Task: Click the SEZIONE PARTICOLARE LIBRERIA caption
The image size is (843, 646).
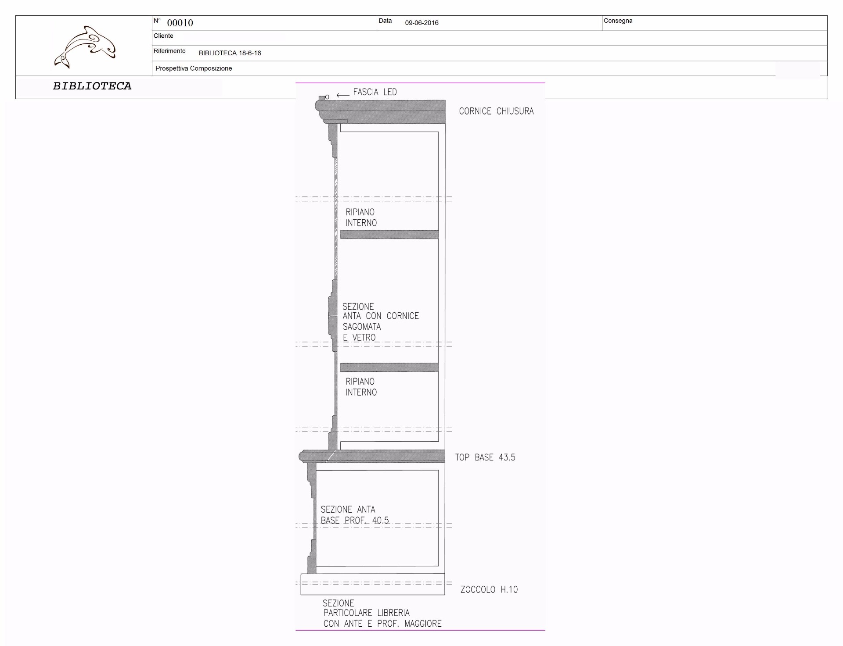Action: point(382,613)
